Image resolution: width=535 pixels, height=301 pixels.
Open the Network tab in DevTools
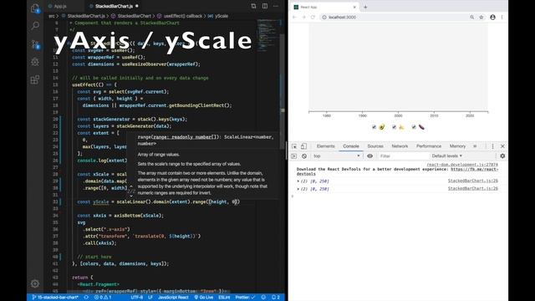(400, 146)
